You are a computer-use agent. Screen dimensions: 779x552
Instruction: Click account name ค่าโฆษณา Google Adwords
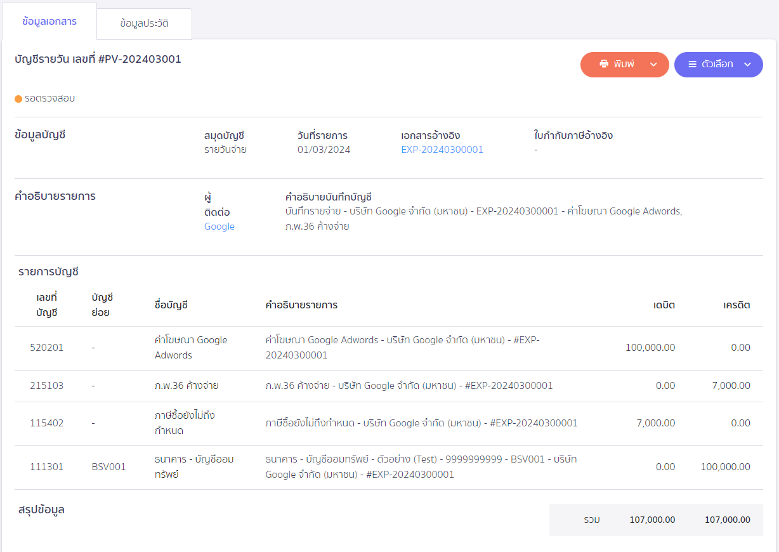click(x=191, y=348)
